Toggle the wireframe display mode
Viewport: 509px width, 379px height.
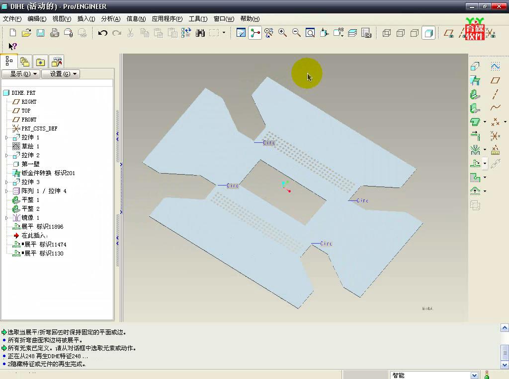387,33
